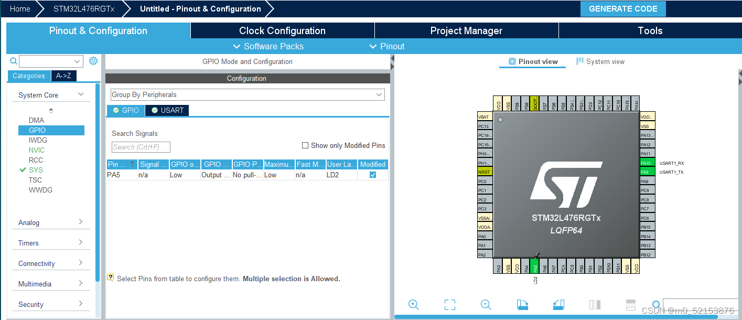Viewport: 742px width, 320px height.
Task: Select the PC0 pin on the chip
Action: (485, 182)
